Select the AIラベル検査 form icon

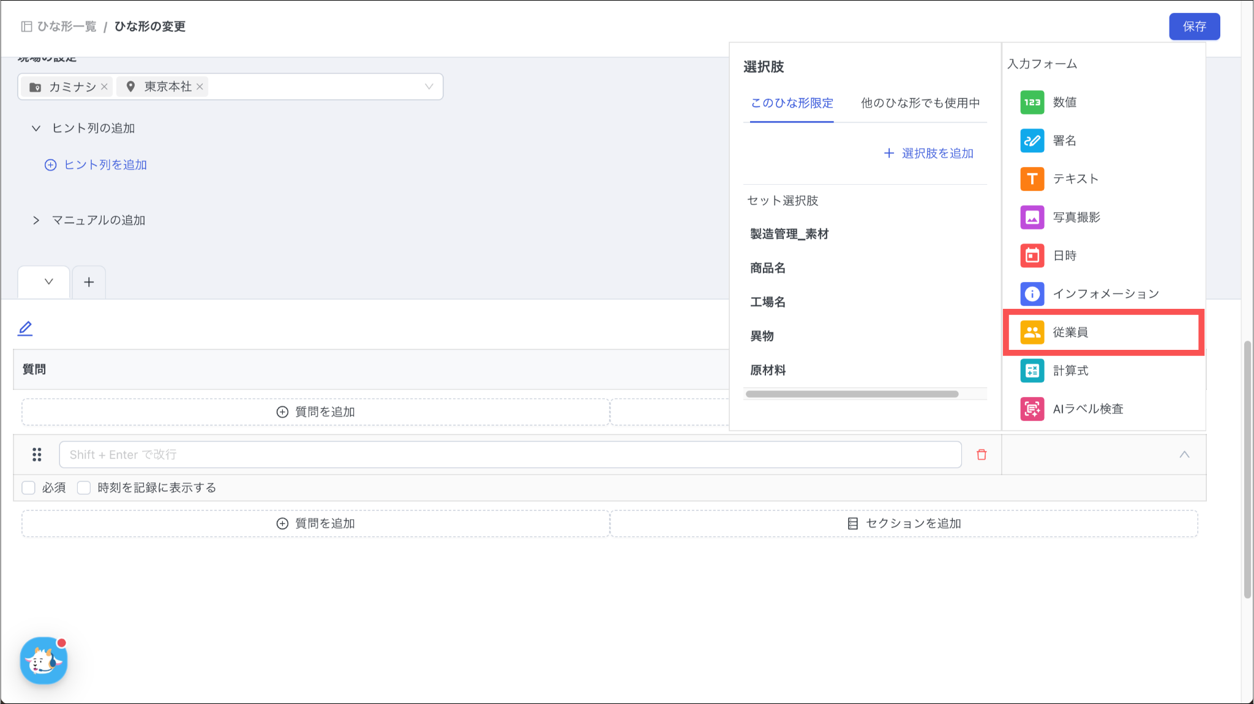pyautogui.click(x=1032, y=409)
